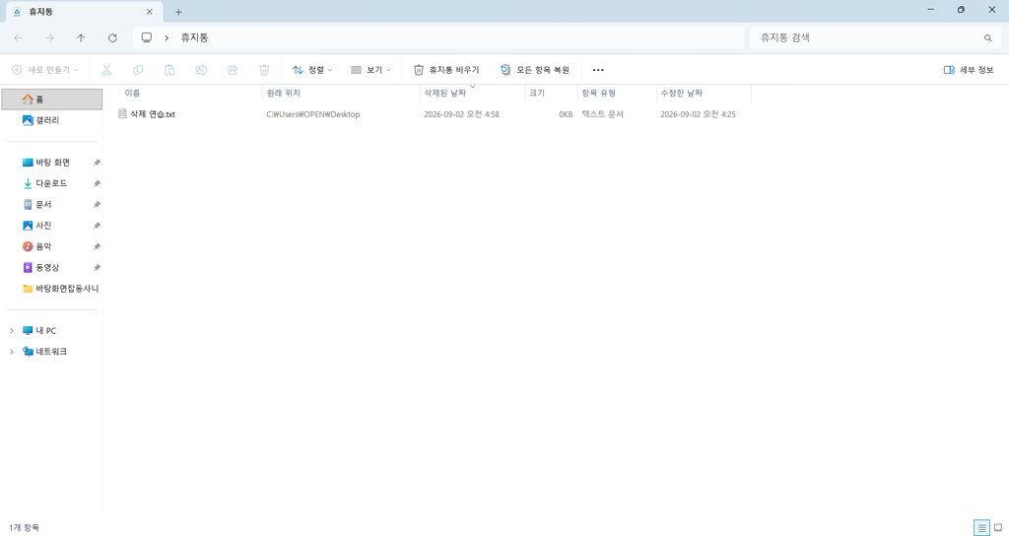Click the pin icon beside 문서

tap(97, 205)
